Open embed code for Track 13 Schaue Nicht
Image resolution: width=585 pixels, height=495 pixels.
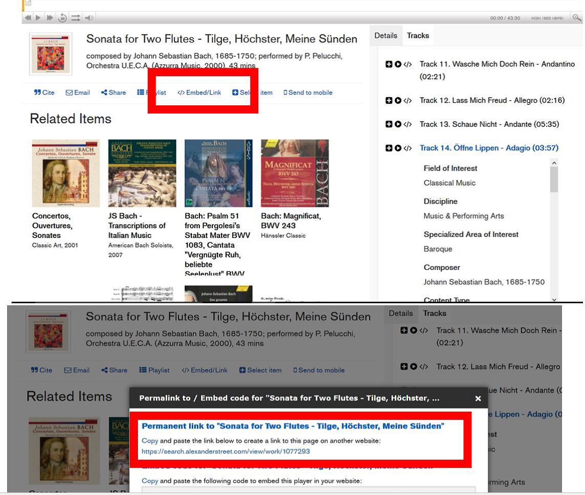point(408,124)
